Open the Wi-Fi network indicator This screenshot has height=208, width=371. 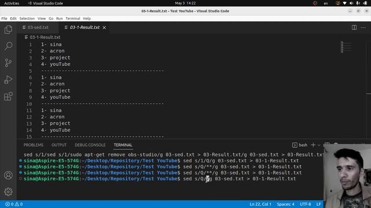coord(344,3)
